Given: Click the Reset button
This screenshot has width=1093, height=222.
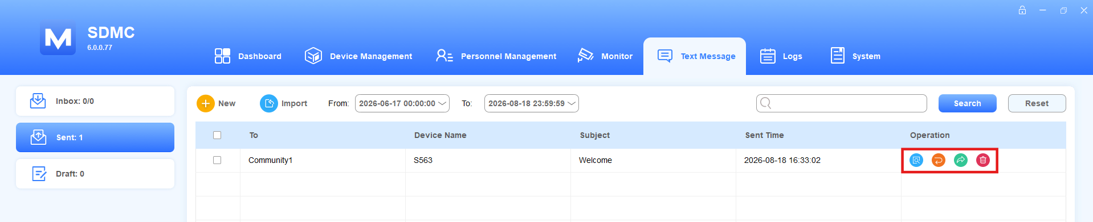Looking at the screenshot, I should 1037,103.
